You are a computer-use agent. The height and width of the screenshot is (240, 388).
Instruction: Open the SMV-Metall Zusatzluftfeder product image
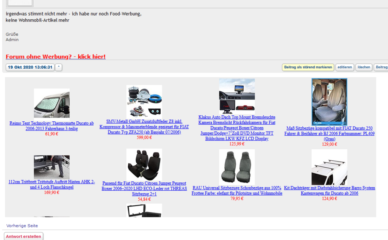pyautogui.click(x=144, y=102)
